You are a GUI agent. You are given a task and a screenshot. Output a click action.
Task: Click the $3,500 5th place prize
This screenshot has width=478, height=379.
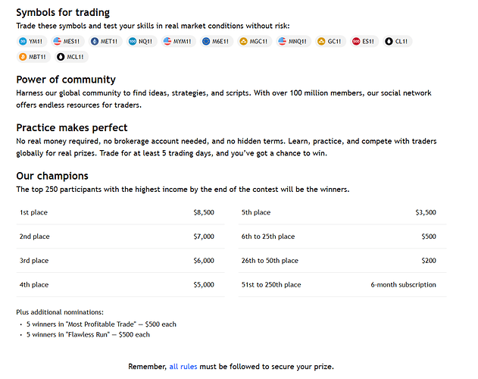tap(426, 213)
